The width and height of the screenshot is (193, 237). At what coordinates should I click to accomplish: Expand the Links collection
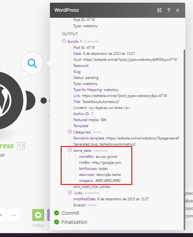[x=70, y=192]
